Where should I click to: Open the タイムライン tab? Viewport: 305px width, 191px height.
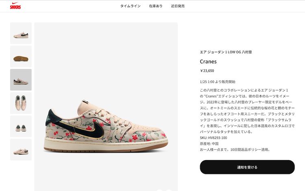point(130,6)
